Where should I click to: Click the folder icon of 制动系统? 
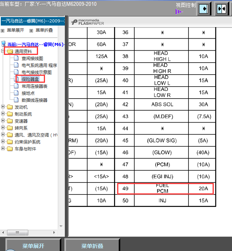pos(10,114)
